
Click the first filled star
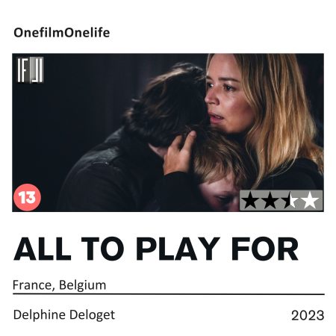(x=250, y=200)
